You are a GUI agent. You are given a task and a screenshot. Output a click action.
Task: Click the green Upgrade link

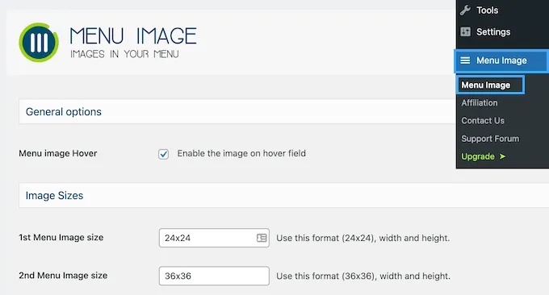point(478,156)
